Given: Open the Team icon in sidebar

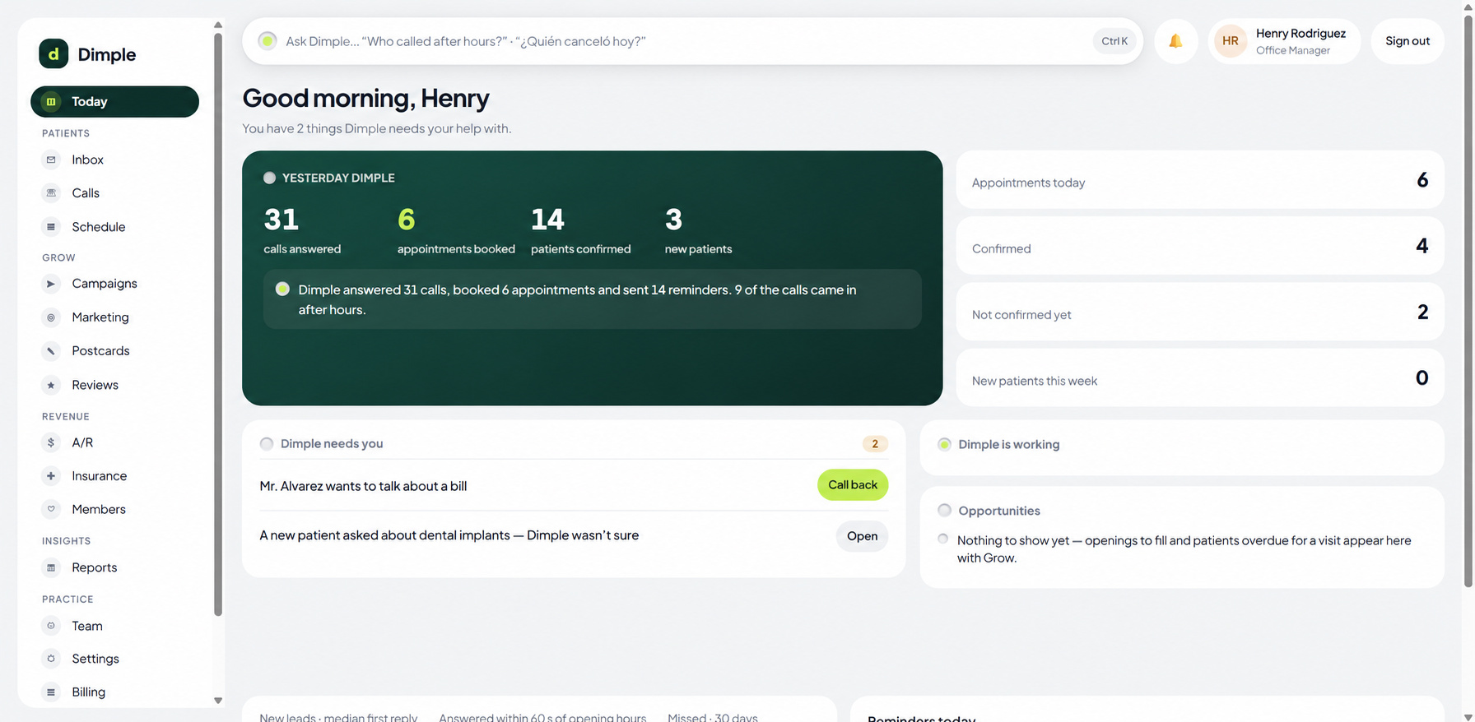Looking at the screenshot, I should 51,626.
